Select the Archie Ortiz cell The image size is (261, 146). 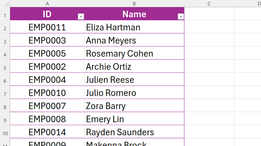point(134,67)
